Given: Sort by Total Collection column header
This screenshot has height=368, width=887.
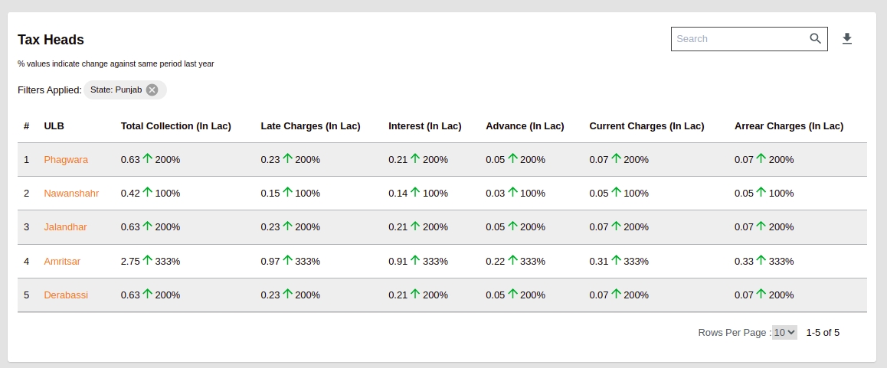Looking at the screenshot, I should click(175, 126).
